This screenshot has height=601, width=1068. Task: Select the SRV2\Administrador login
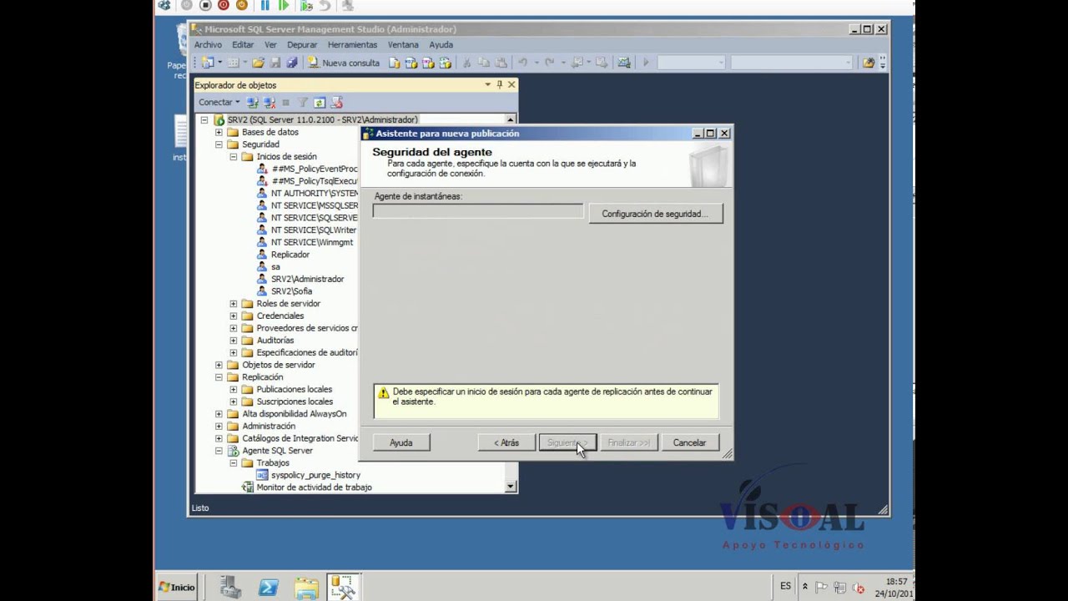click(307, 279)
